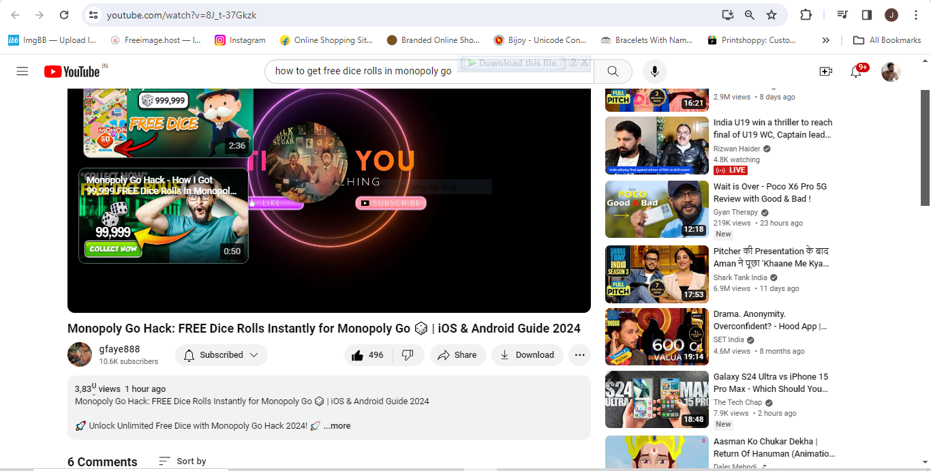The width and height of the screenshot is (931, 471).
Task: Open the end-screen channel circle avatar
Action: (307, 163)
